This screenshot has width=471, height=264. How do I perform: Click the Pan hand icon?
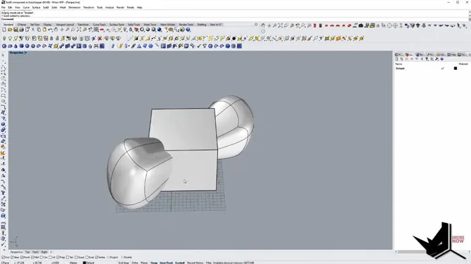(56, 30)
